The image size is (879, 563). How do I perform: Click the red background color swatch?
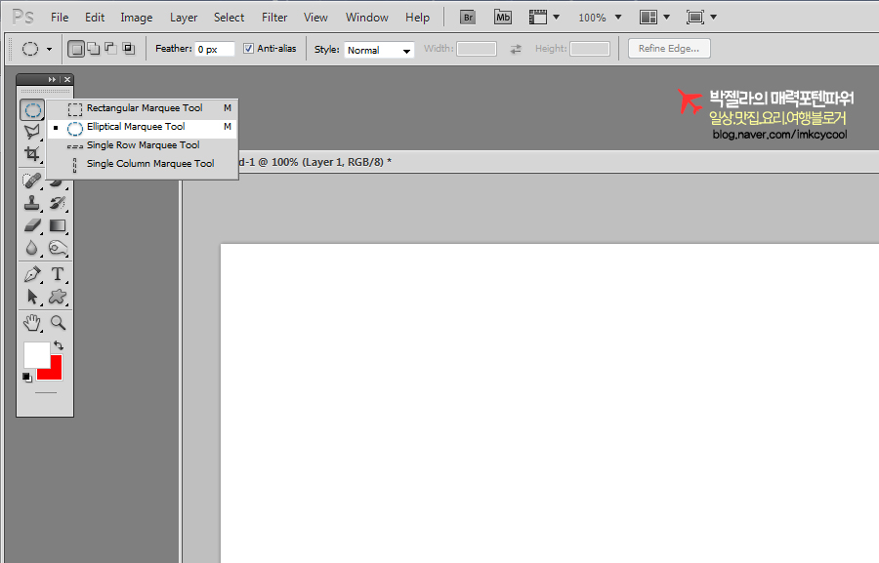tap(53, 371)
